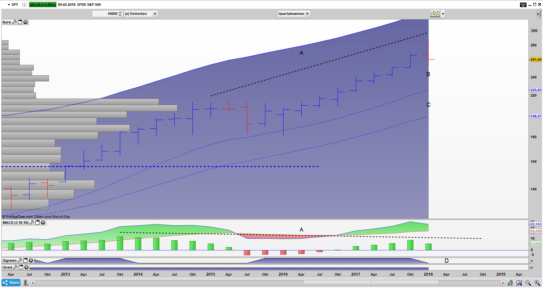Open the Quartalsweise timeframe dropdown

point(294,14)
